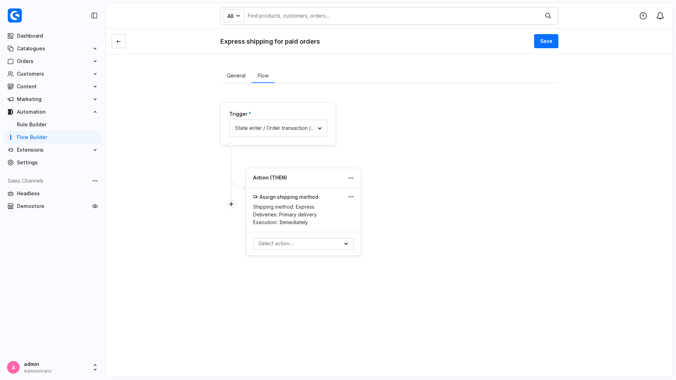Click the Assign shipping method action title

click(289, 197)
